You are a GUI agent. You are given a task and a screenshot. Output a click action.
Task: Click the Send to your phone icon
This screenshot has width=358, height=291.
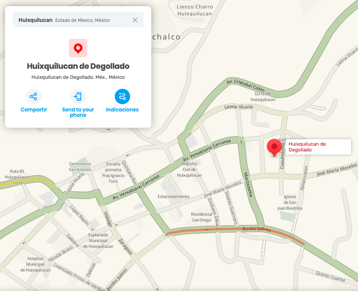(x=78, y=96)
